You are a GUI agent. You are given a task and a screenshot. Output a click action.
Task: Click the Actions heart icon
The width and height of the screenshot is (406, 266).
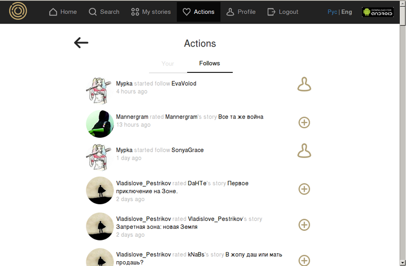pyautogui.click(x=186, y=12)
